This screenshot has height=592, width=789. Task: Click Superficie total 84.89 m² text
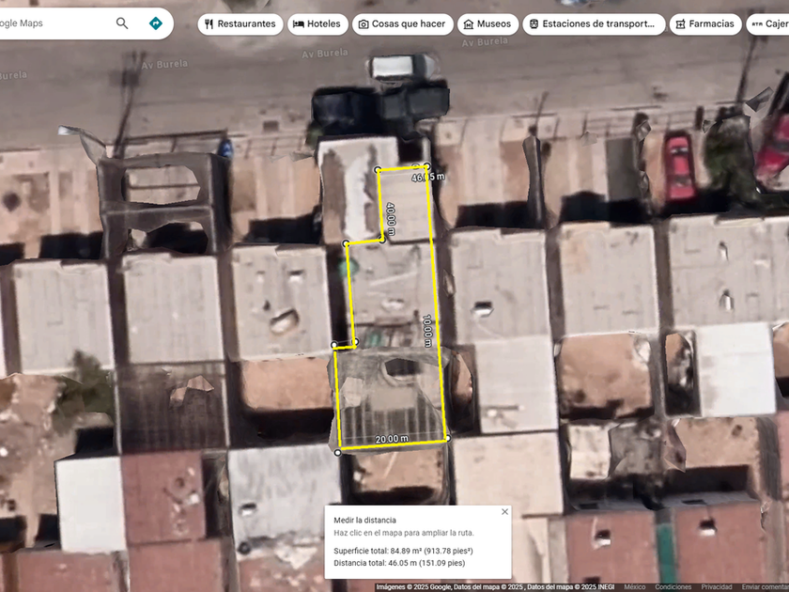[403, 551]
